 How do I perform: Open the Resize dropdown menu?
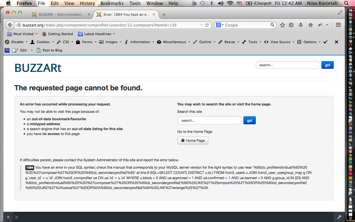coord(229,42)
